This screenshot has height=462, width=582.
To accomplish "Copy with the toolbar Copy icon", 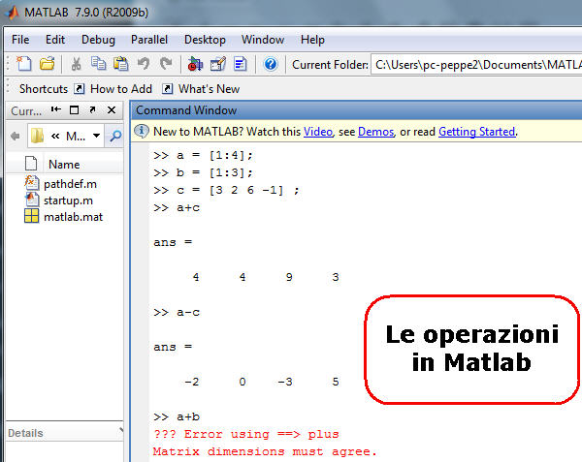I will pos(98,64).
